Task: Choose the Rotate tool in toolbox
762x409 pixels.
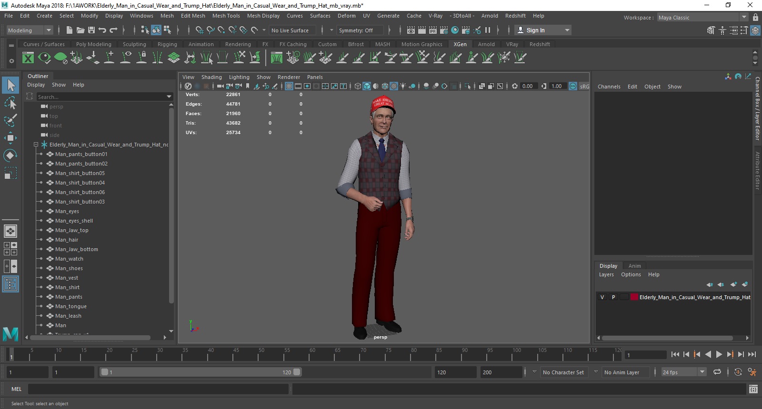Action: pyautogui.click(x=10, y=156)
